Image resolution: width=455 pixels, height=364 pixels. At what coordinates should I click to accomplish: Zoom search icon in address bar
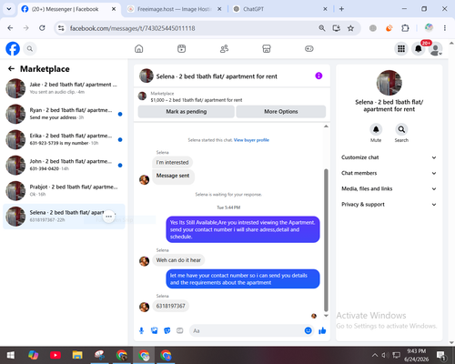pyautogui.click(x=322, y=28)
